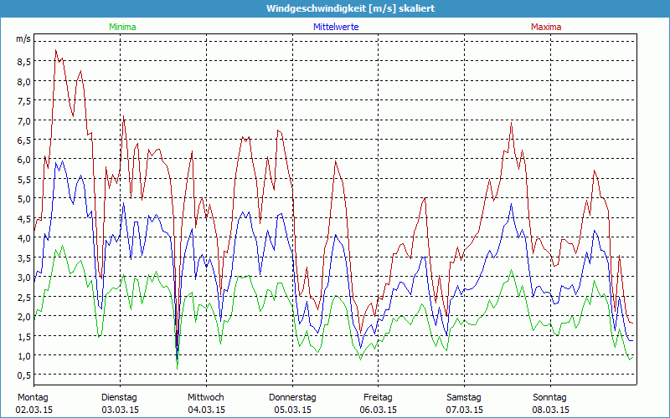Click the 3,0 y-axis value
670x418 pixels.
(23, 278)
